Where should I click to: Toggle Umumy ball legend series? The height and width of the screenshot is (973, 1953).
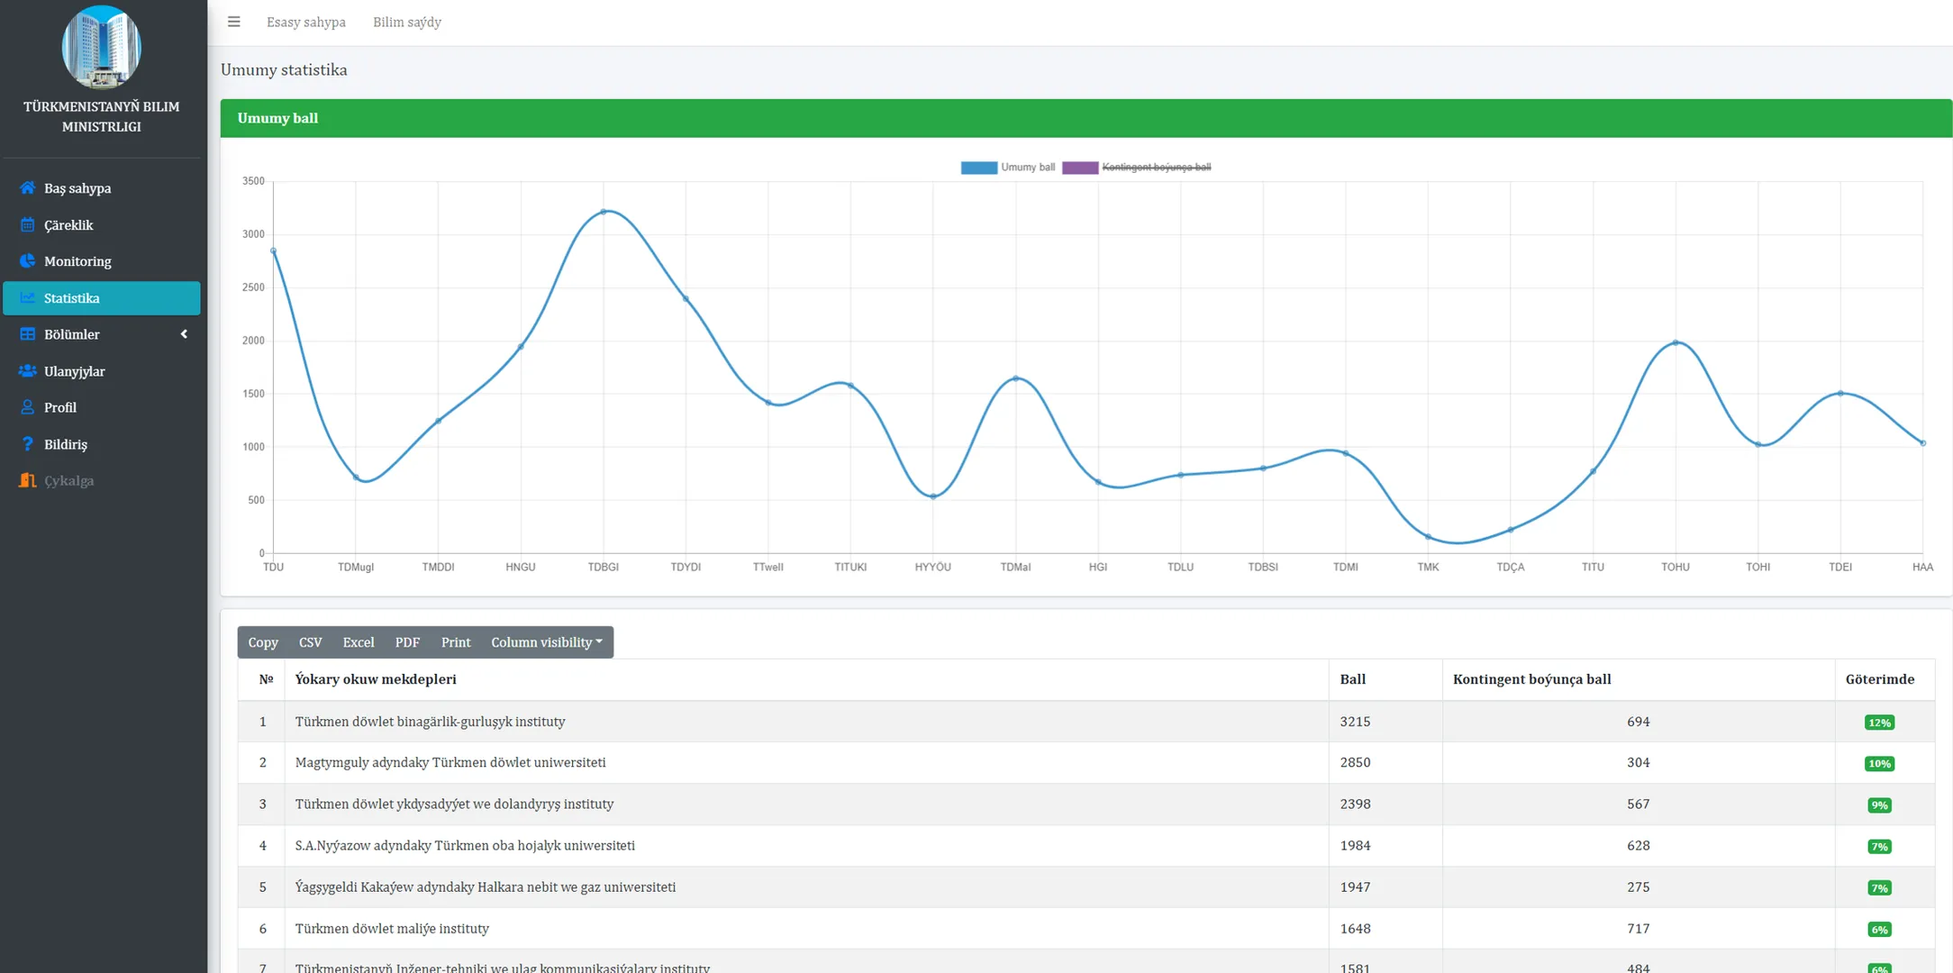(x=1007, y=168)
